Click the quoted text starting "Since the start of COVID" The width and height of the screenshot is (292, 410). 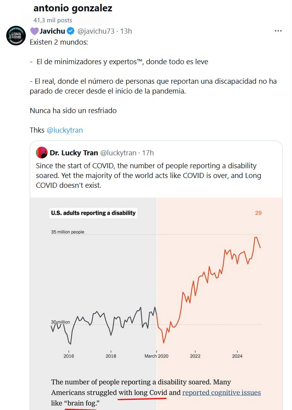click(x=146, y=175)
